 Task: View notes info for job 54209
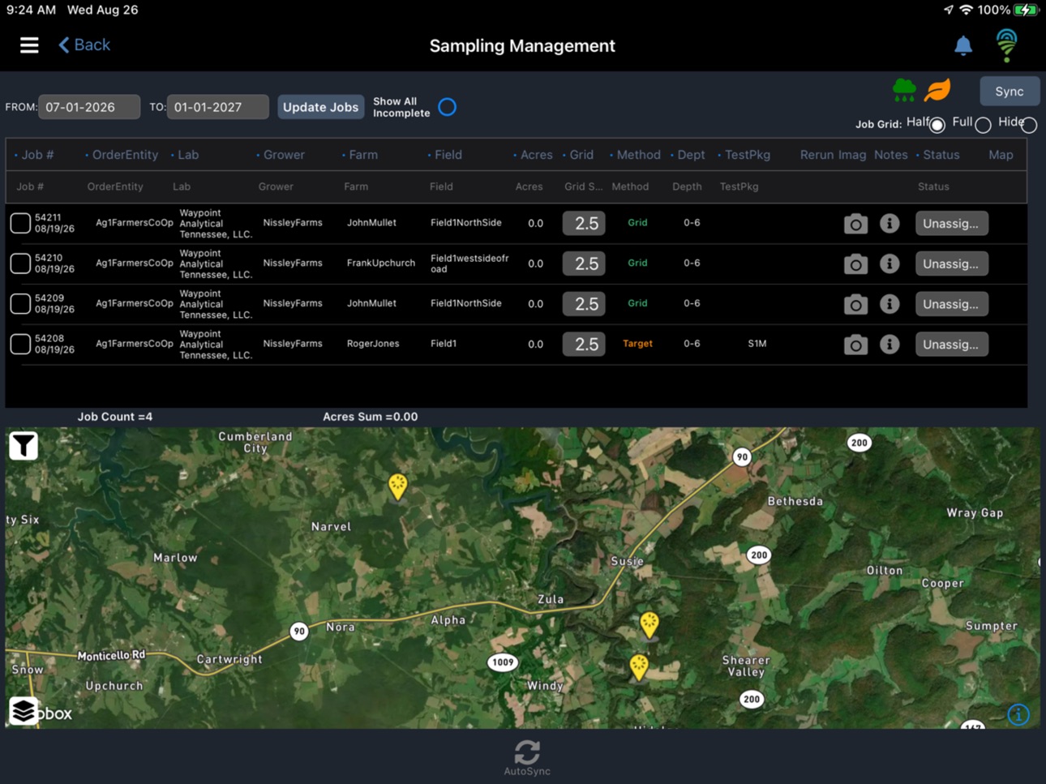[x=890, y=303]
